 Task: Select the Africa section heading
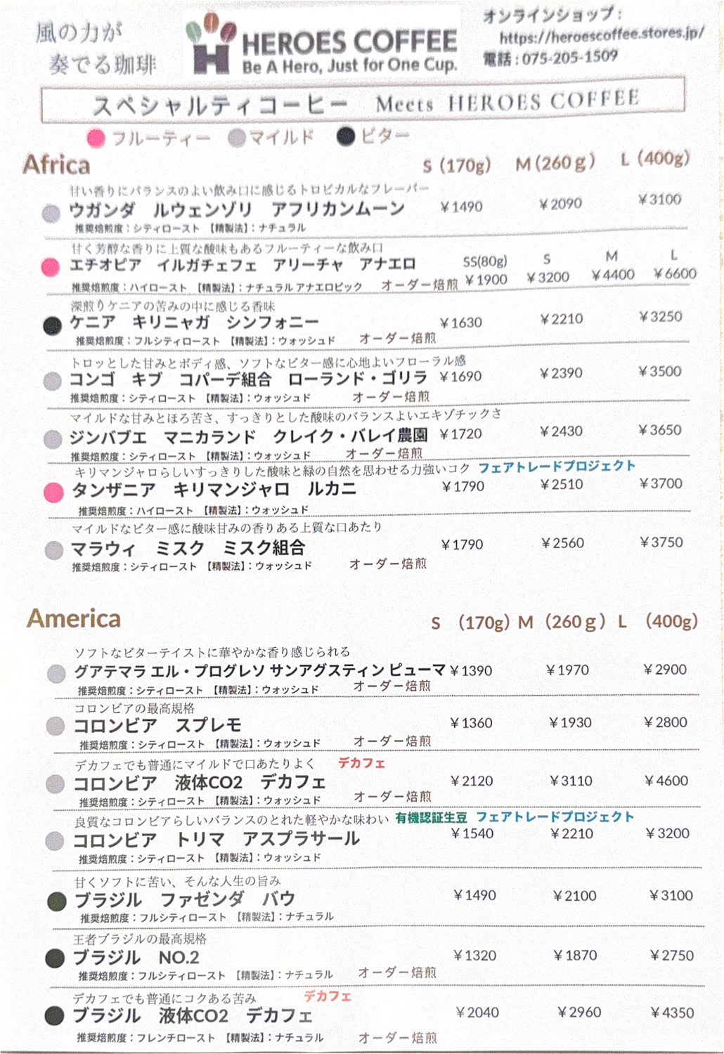(57, 165)
